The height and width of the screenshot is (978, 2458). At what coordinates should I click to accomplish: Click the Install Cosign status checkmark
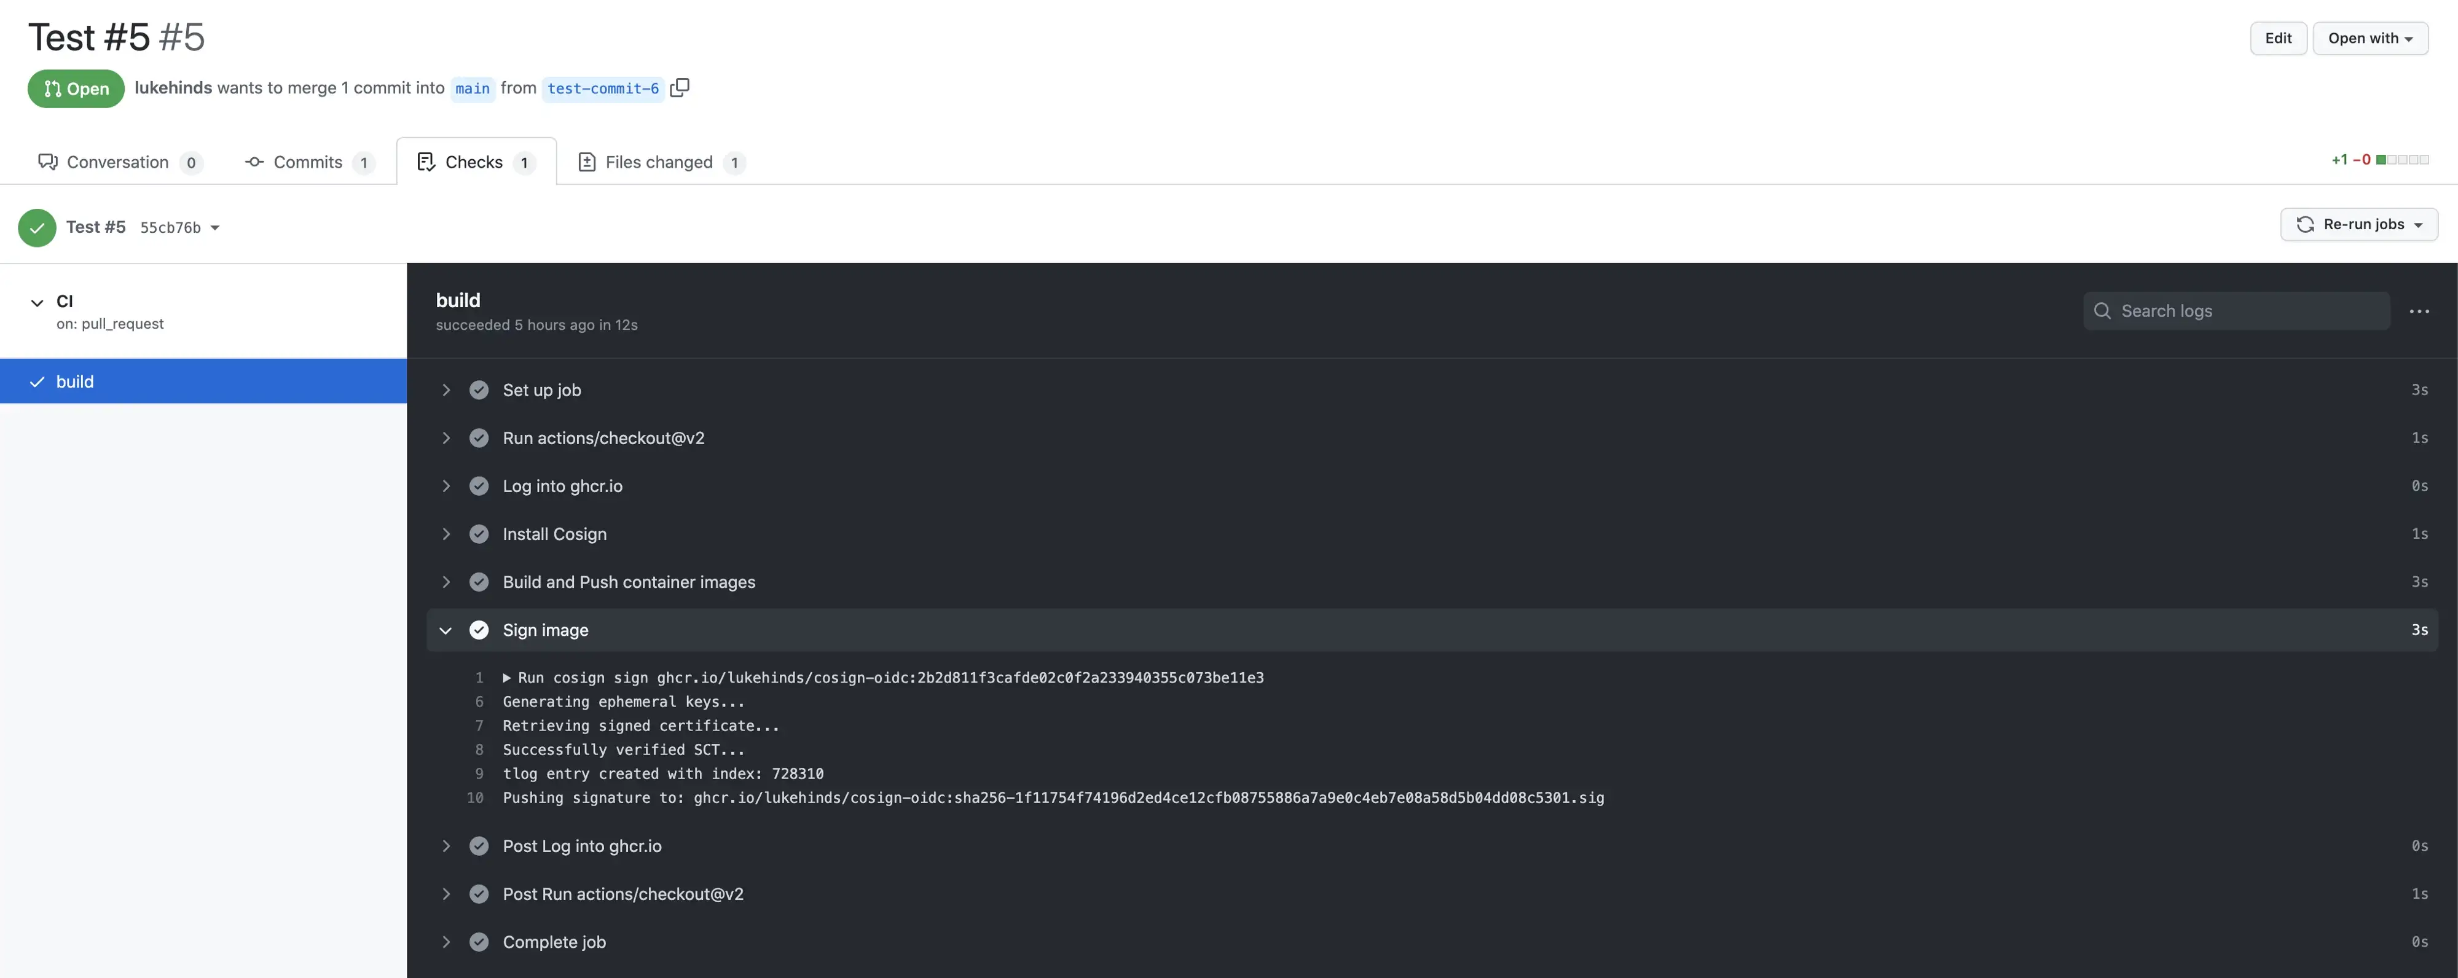[x=479, y=534]
